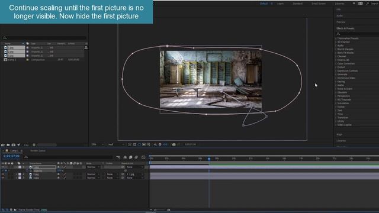Toggle shy switch on layer 2.jpg
379x213 pixels.
[58, 174]
